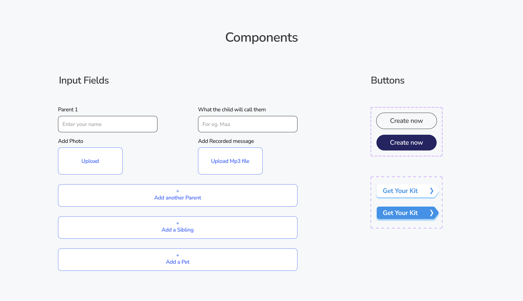Click the Add Recorded message label
523x301 pixels.
click(226, 141)
